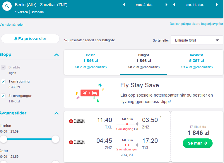This screenshot has height=163, width=224.
Task: Uncheck the 1 omstigning filter
Action: click(3, 81)
